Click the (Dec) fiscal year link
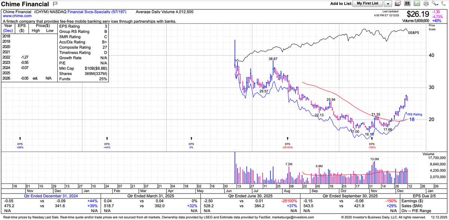Screen dimensions: 449x220 [8, 31]
